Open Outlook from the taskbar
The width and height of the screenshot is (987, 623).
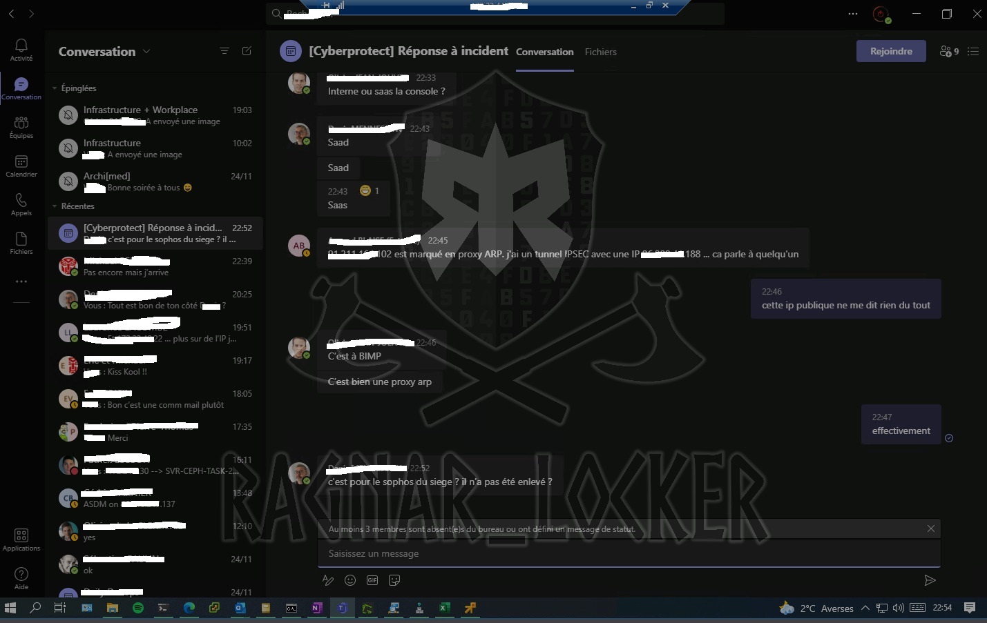pos(240,608)
